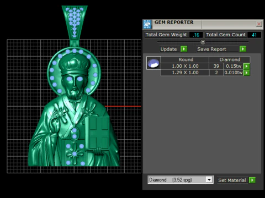Click the green arrow next to Set Material
This screenshot has height=198, width=265.
[252, 180]
